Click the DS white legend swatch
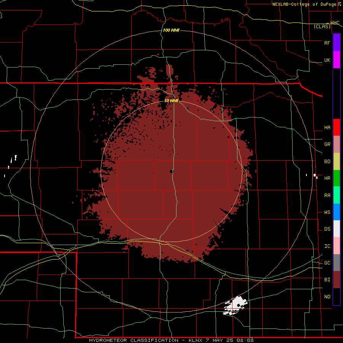343x343 pixels. (337, 229)
